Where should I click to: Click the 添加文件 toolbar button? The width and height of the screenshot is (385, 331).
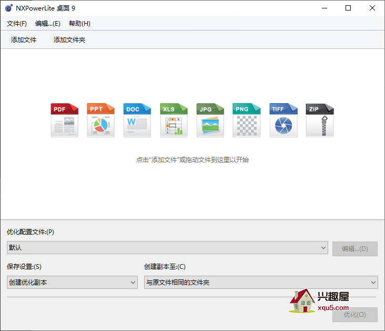(24, 40)
